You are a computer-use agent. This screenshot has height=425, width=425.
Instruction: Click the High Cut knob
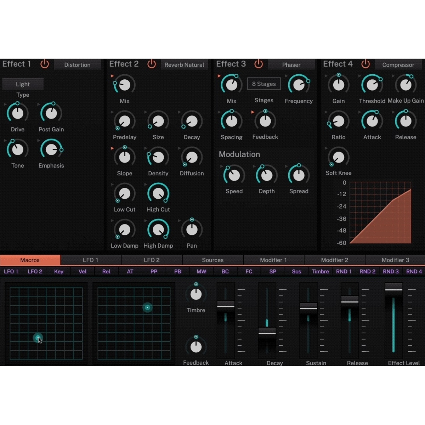(158, 193)
